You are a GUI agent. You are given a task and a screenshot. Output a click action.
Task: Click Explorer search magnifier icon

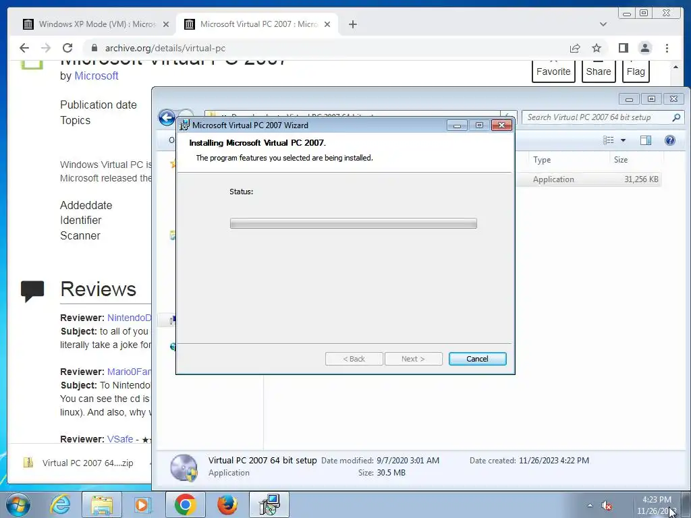pyautogui.click(x=676, y=117)
